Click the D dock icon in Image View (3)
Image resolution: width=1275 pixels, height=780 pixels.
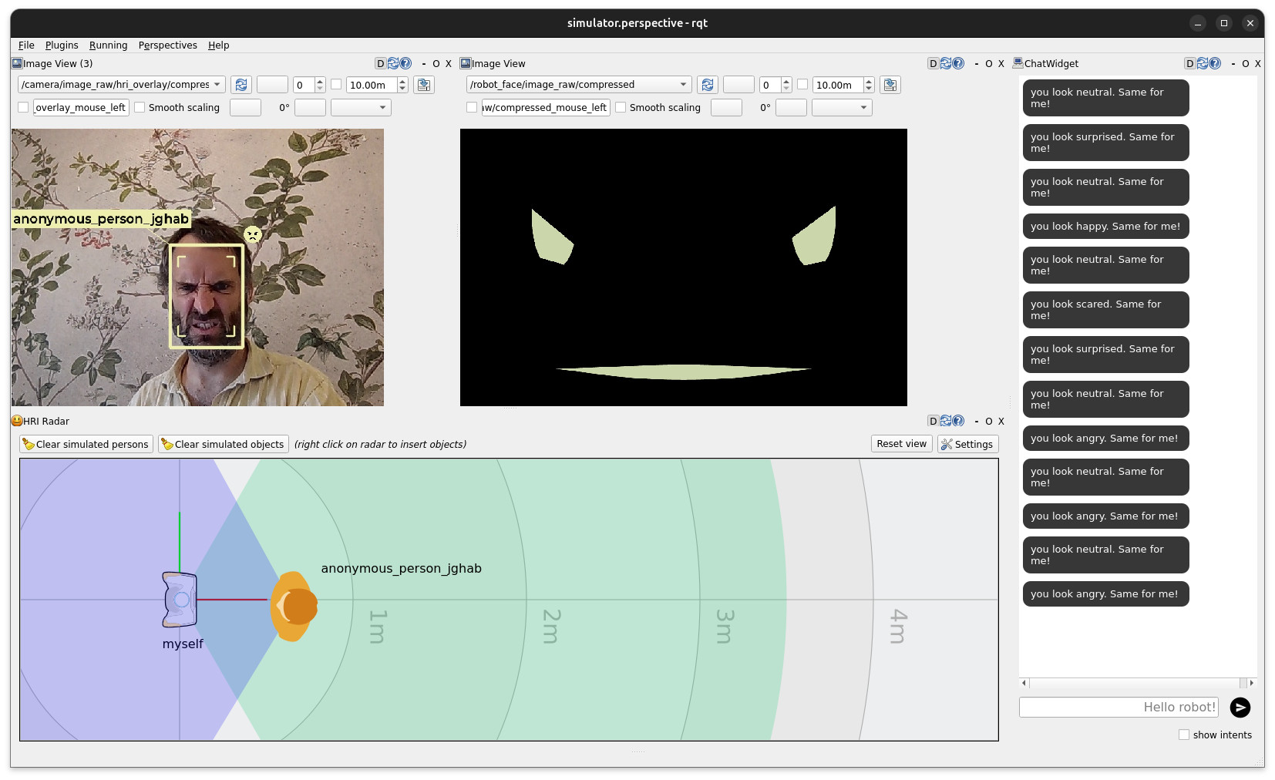tap(380, 64)
